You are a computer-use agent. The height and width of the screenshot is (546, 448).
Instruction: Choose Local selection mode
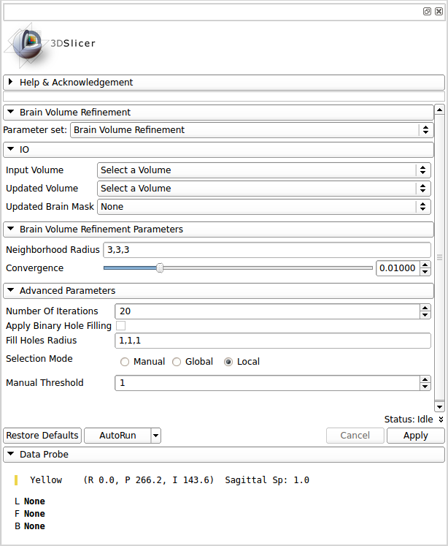pyautogui.click(x=229, y=362)
